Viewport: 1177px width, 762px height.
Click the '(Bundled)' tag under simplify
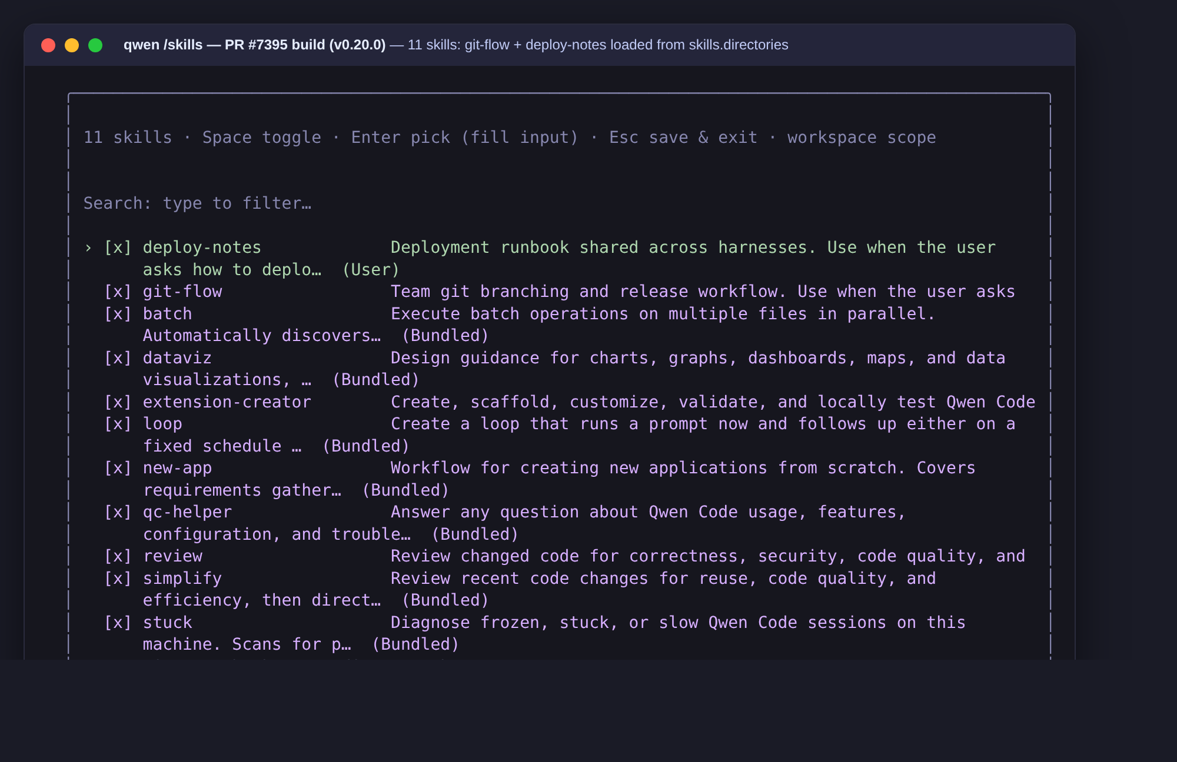tap(445, 600)
